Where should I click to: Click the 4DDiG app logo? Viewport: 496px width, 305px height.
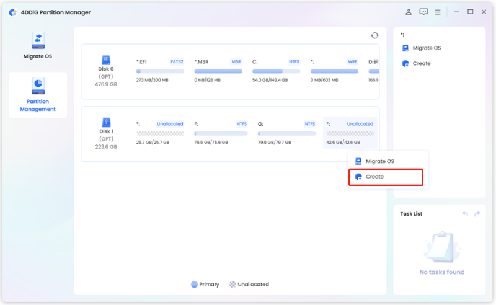12,12
